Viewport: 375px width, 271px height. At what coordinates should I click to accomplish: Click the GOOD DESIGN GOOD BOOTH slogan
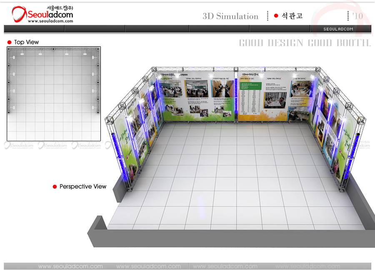pyautogui.click(x=305, y=43)
